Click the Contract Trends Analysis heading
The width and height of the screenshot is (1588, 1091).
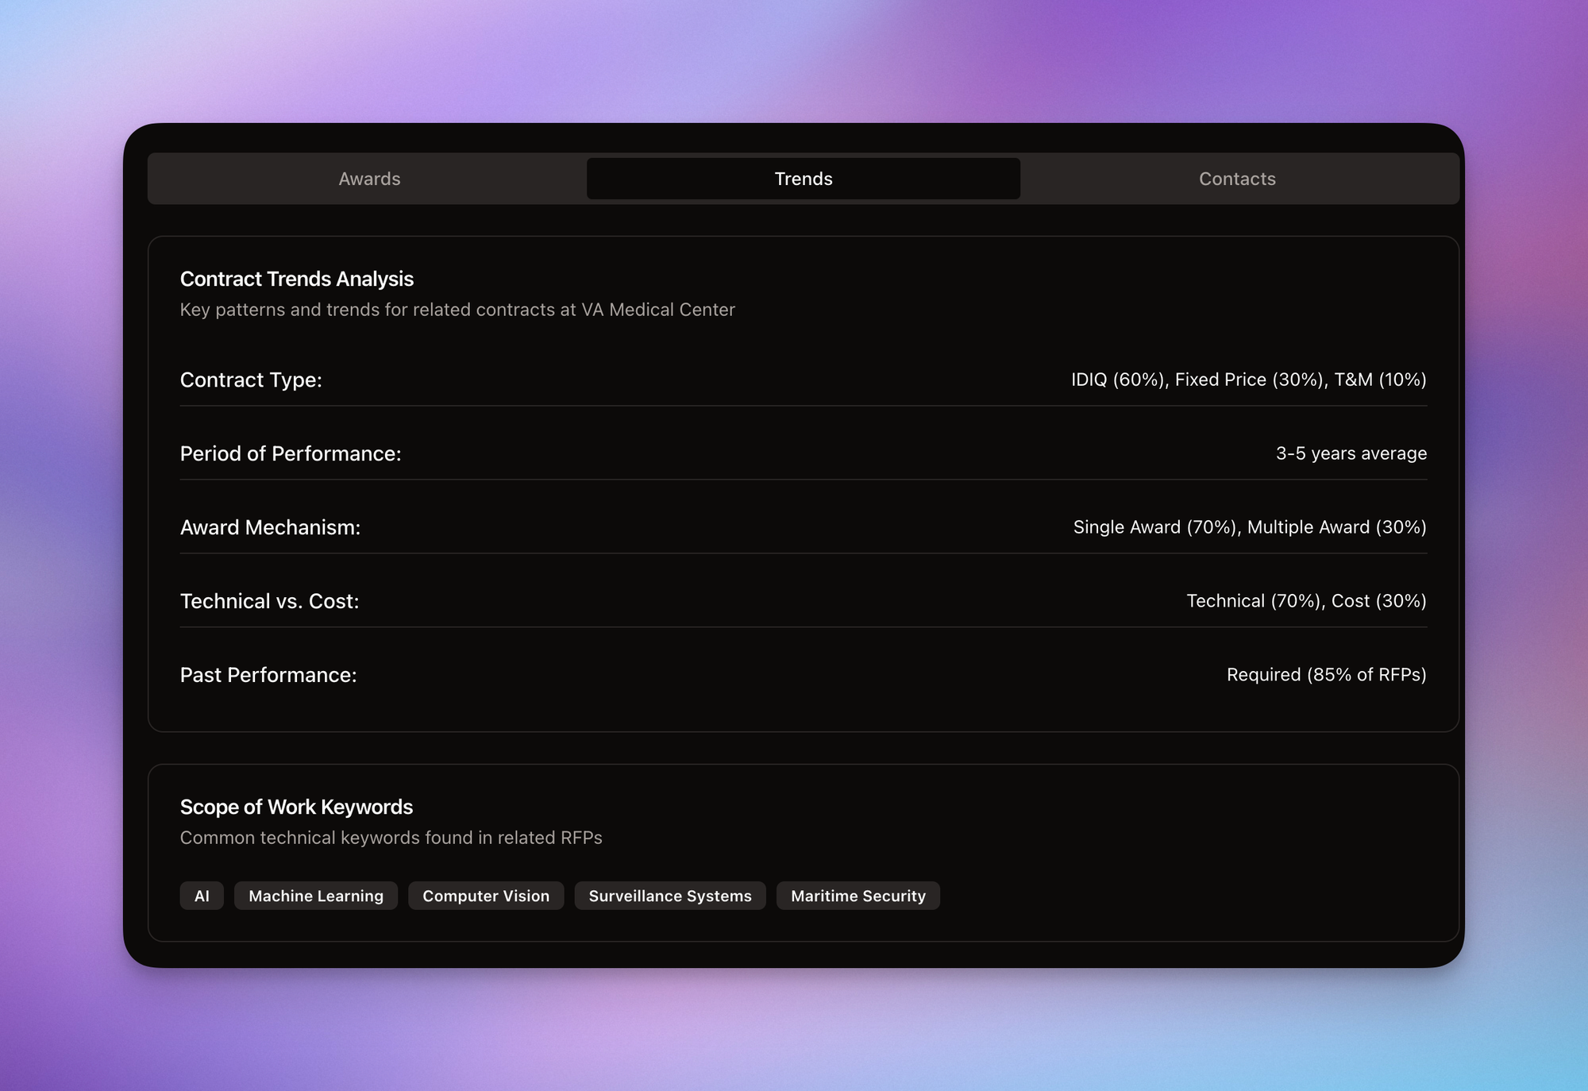pyautogui.click(x=296, y=279)
